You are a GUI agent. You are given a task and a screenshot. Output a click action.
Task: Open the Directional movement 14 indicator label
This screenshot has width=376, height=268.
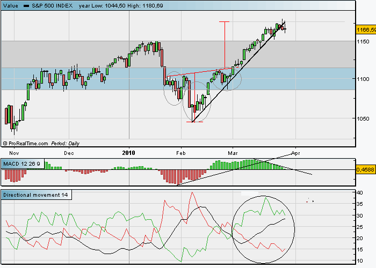[36, 195]
